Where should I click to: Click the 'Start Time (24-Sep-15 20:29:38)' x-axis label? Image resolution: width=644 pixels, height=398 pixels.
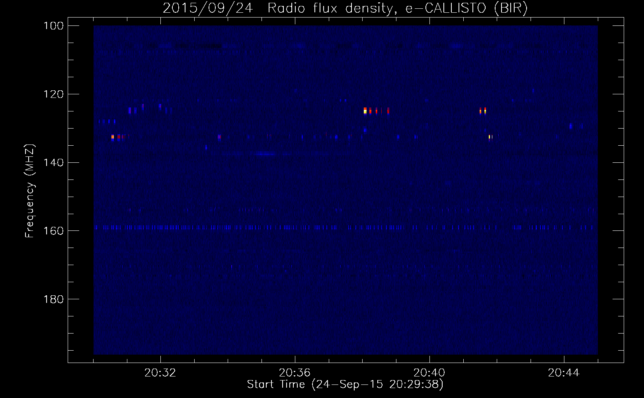[345, 384]
